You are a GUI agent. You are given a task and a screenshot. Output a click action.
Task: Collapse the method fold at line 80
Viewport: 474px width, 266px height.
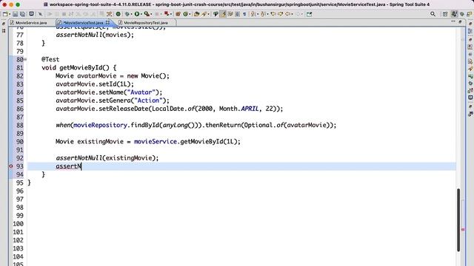coord(25,59)
